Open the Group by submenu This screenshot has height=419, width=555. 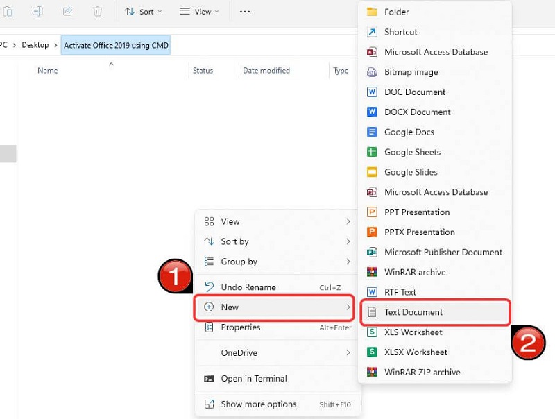click(277, 262)
